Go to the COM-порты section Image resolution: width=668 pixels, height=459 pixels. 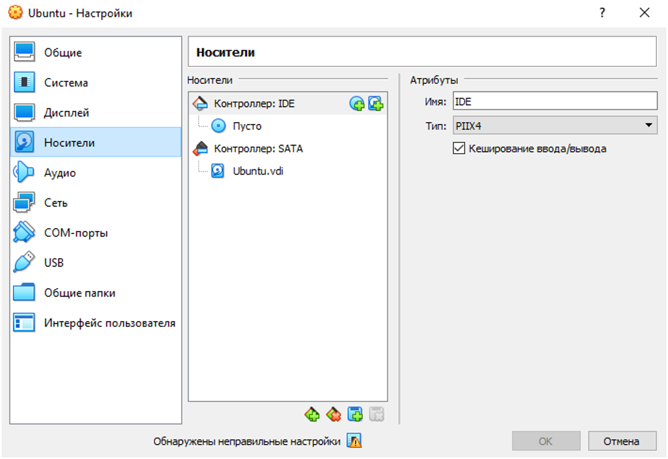click(96, 233)
